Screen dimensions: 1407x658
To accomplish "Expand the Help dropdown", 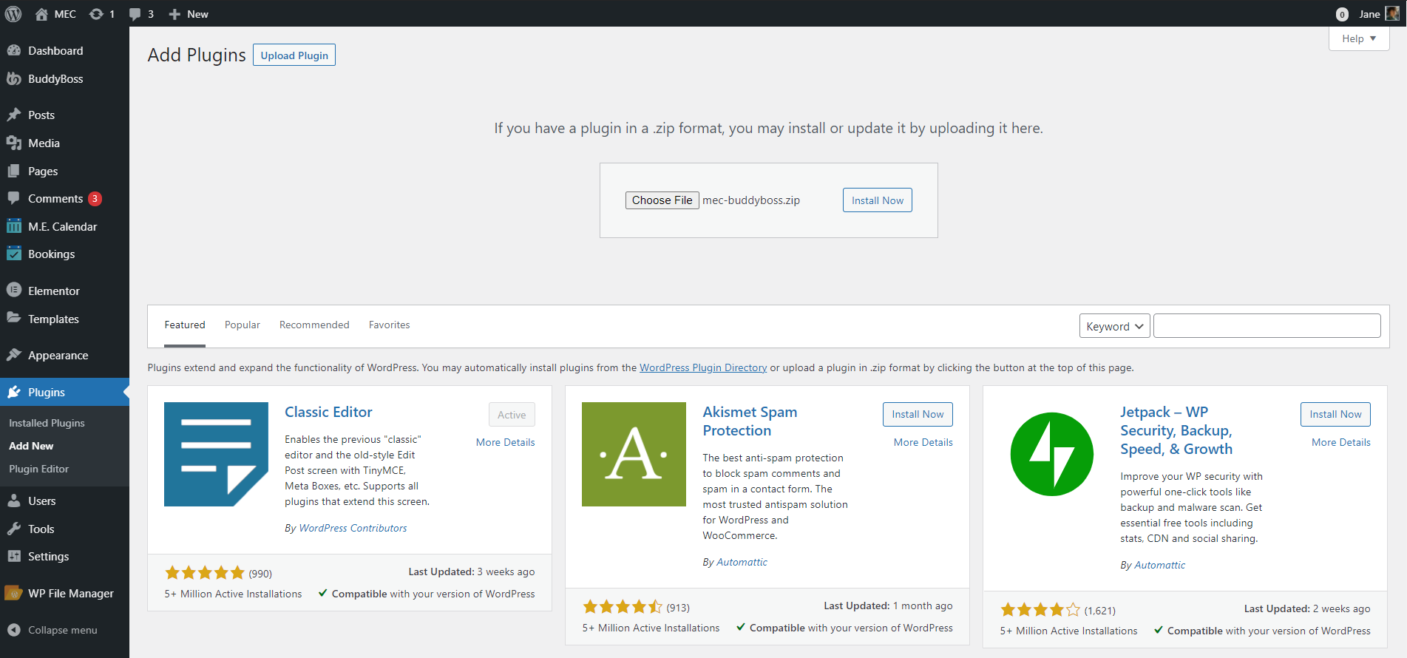I will coord(1359,38).
